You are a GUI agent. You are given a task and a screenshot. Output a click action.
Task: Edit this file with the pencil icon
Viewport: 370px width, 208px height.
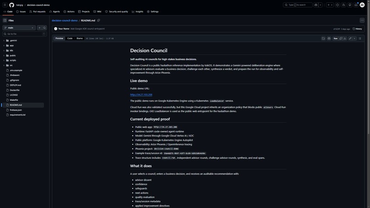point(350,39)
